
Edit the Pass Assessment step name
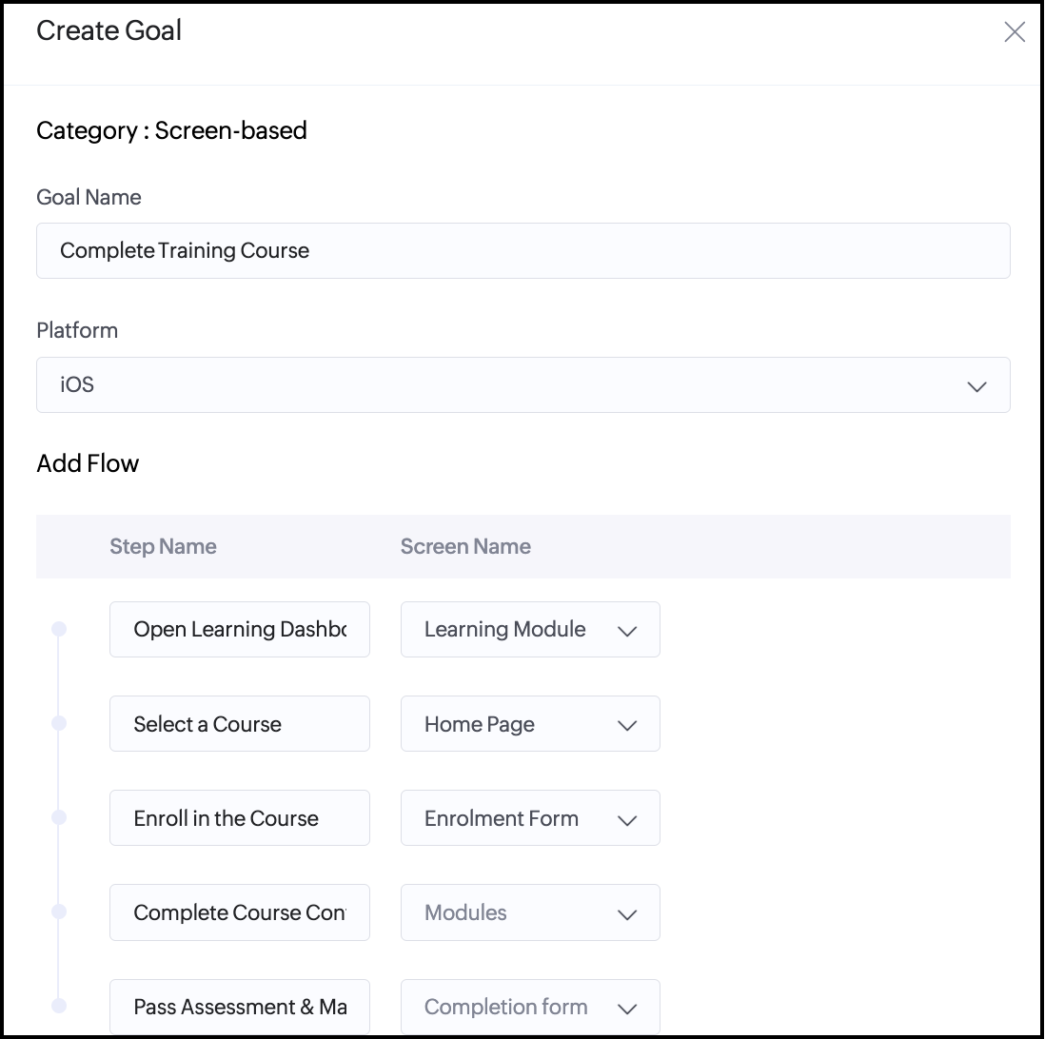pos(239,1007)
